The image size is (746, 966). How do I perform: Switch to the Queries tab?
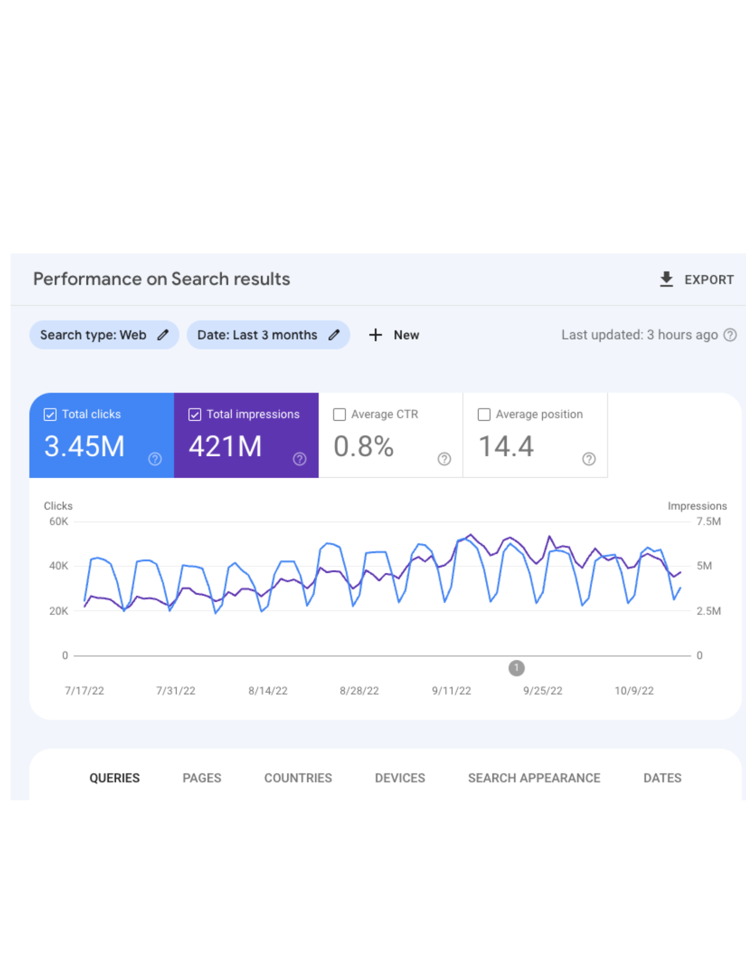[114, 778]
